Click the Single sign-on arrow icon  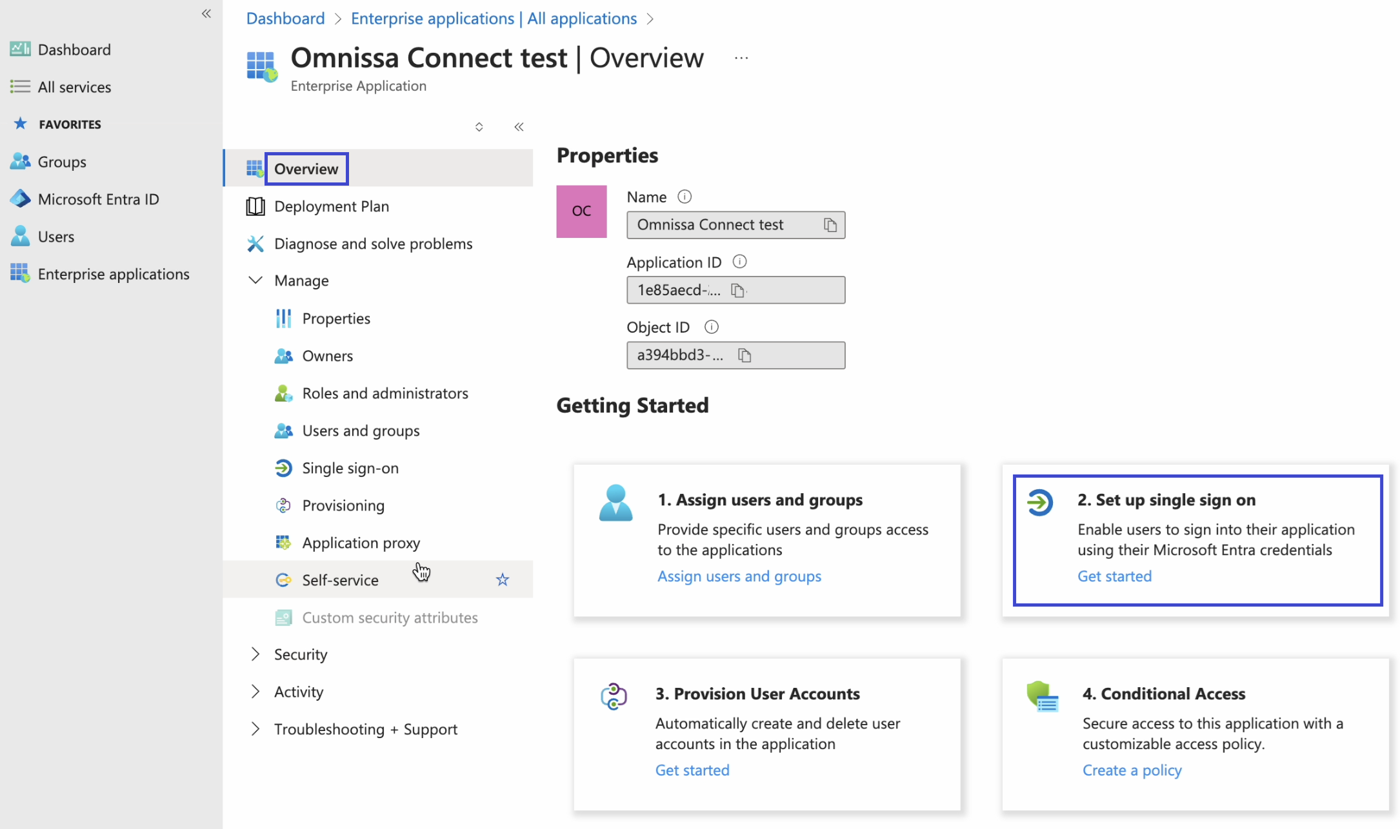click(283, 468)
